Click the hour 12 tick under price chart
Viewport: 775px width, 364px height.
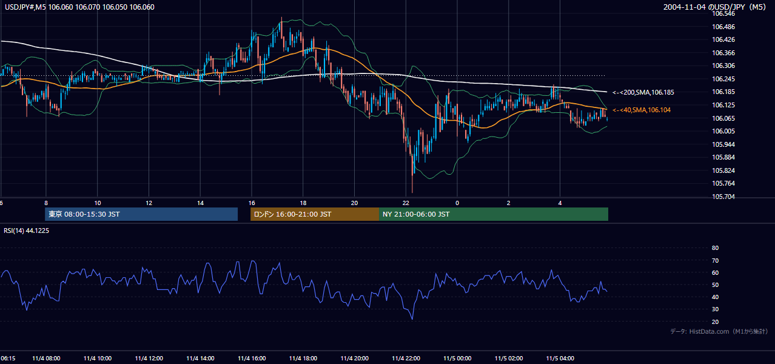click(x=149, y=203)
